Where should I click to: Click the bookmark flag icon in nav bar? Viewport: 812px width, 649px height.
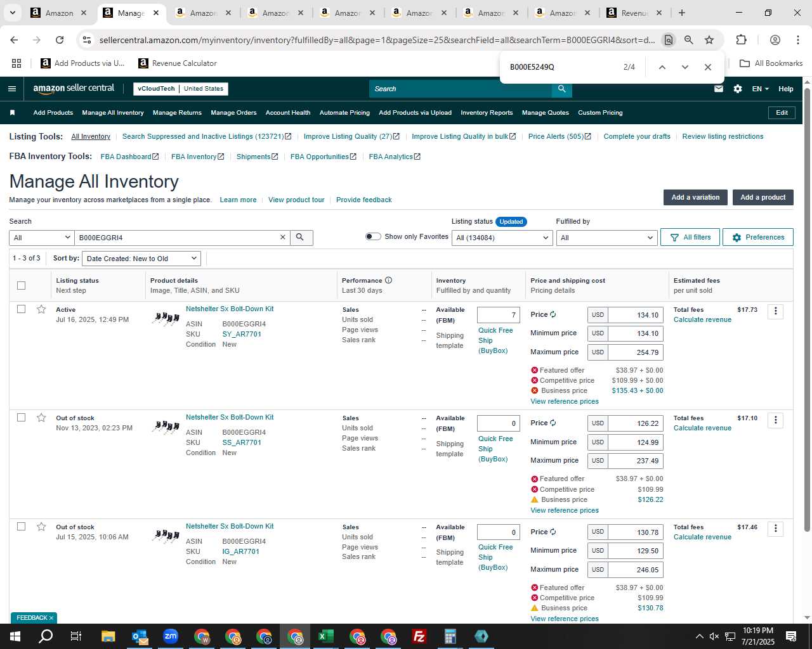(x=12, y=113)
